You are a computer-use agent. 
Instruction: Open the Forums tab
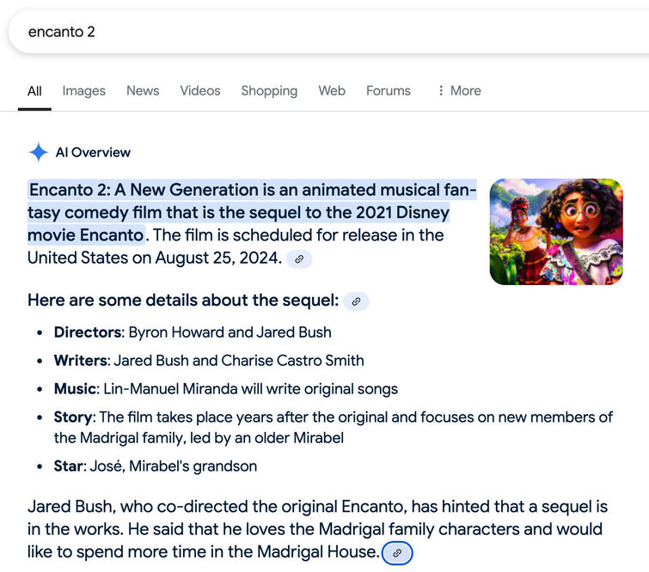(x=389, y=90)
